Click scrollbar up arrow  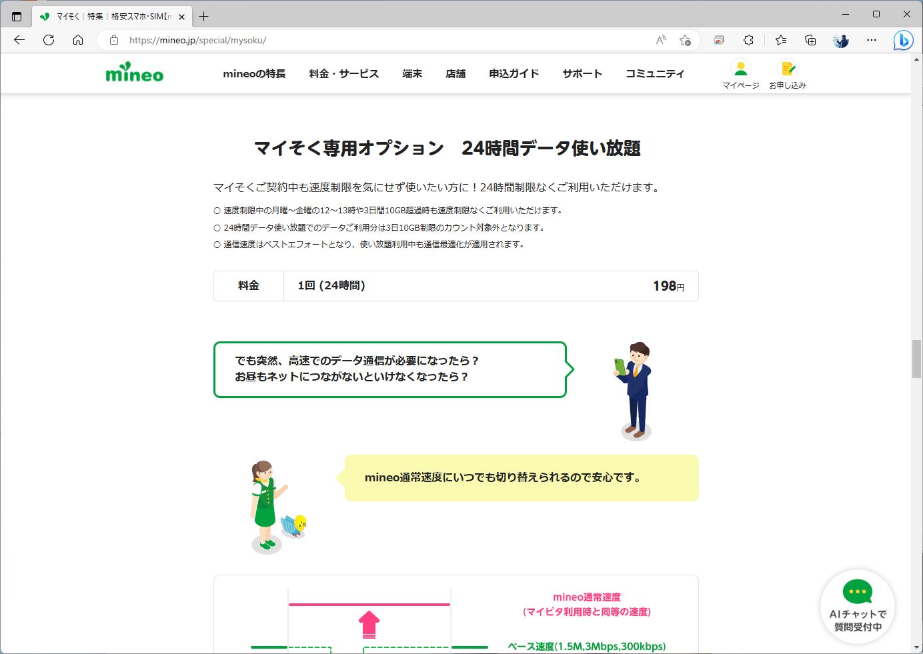(x=917, y=59)
